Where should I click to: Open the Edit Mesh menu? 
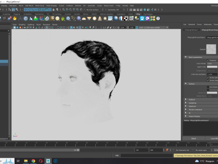pyautogui.click(x=29, y=5)
